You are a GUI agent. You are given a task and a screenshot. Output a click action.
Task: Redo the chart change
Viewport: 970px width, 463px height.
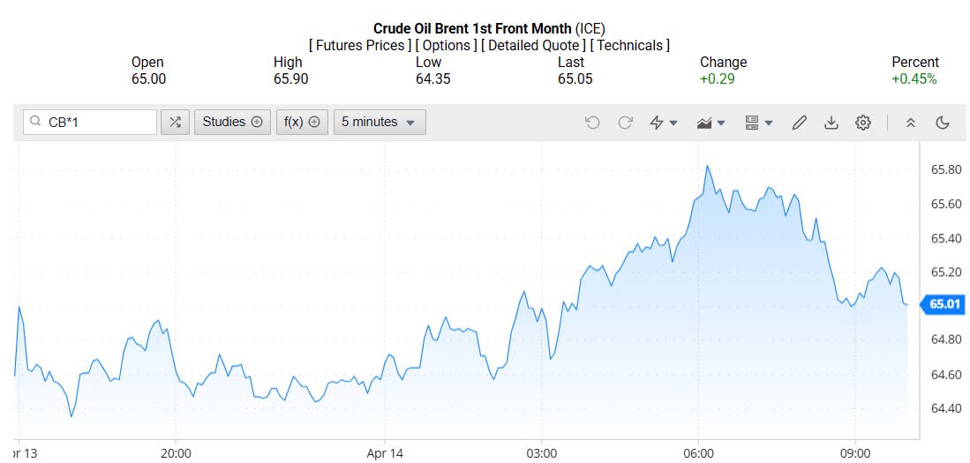625,123
